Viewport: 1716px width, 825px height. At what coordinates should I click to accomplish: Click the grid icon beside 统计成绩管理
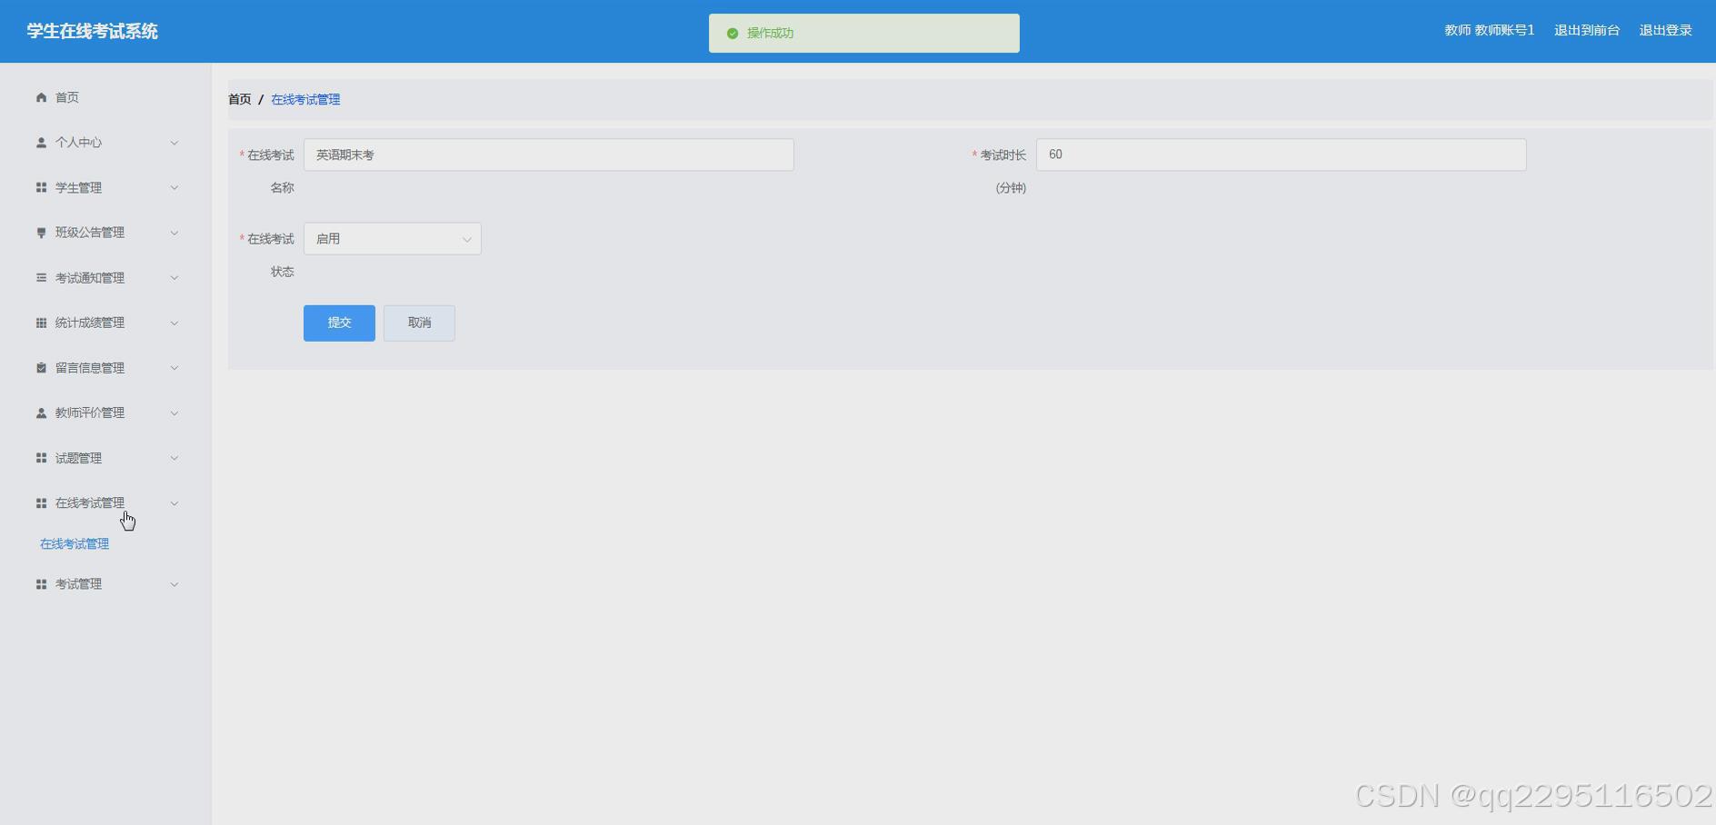(41, 323)
